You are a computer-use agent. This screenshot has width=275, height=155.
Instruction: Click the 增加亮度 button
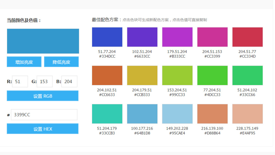24,62
